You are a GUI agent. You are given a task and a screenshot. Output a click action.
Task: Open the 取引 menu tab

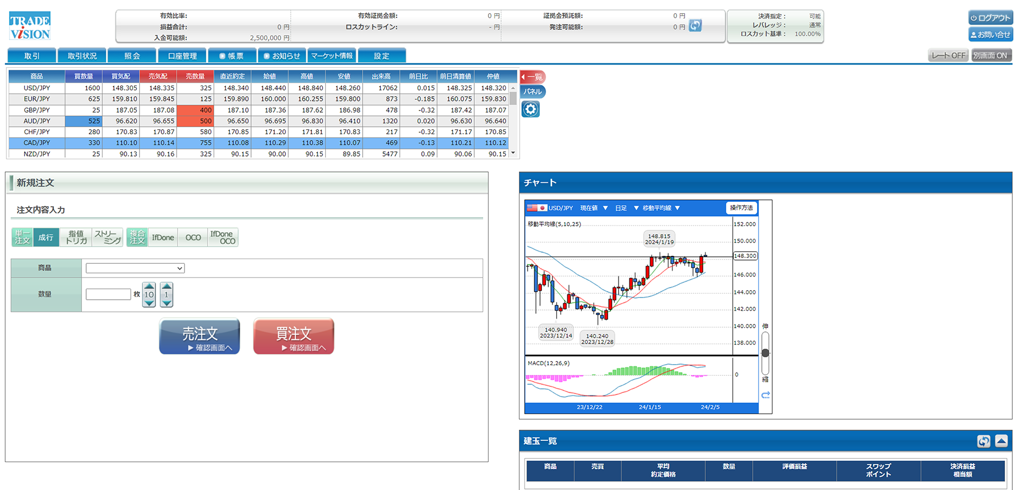coord(32,56)
